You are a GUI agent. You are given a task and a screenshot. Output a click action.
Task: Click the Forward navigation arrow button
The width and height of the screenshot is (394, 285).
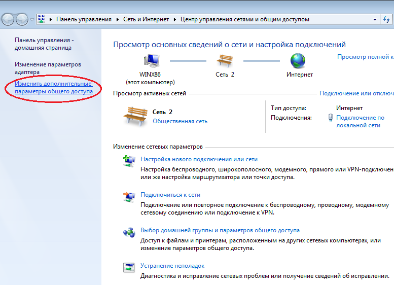point(22,19)
